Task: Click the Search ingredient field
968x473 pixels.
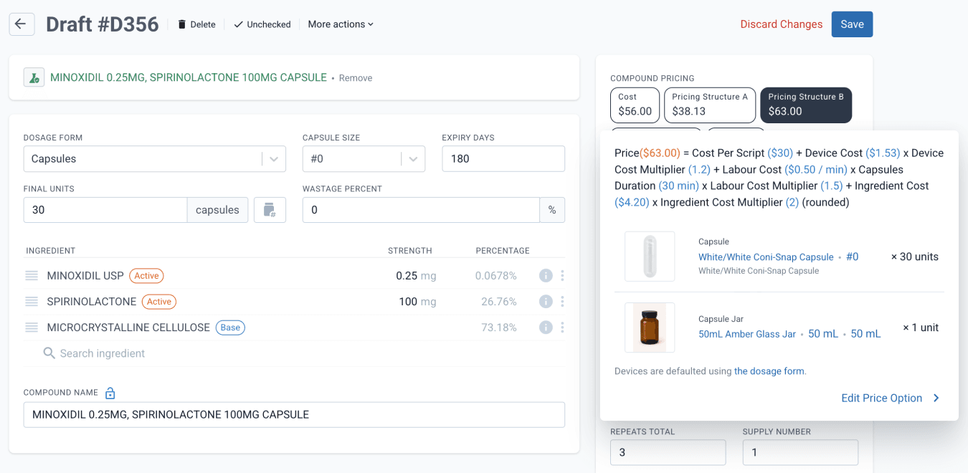Action: click(x=294, y=353)
